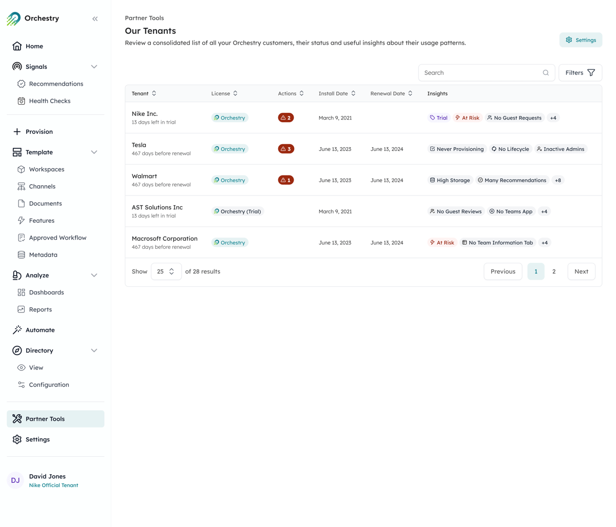
Task: Click the Automate magic wand icon
Action: tap(17, 330)
